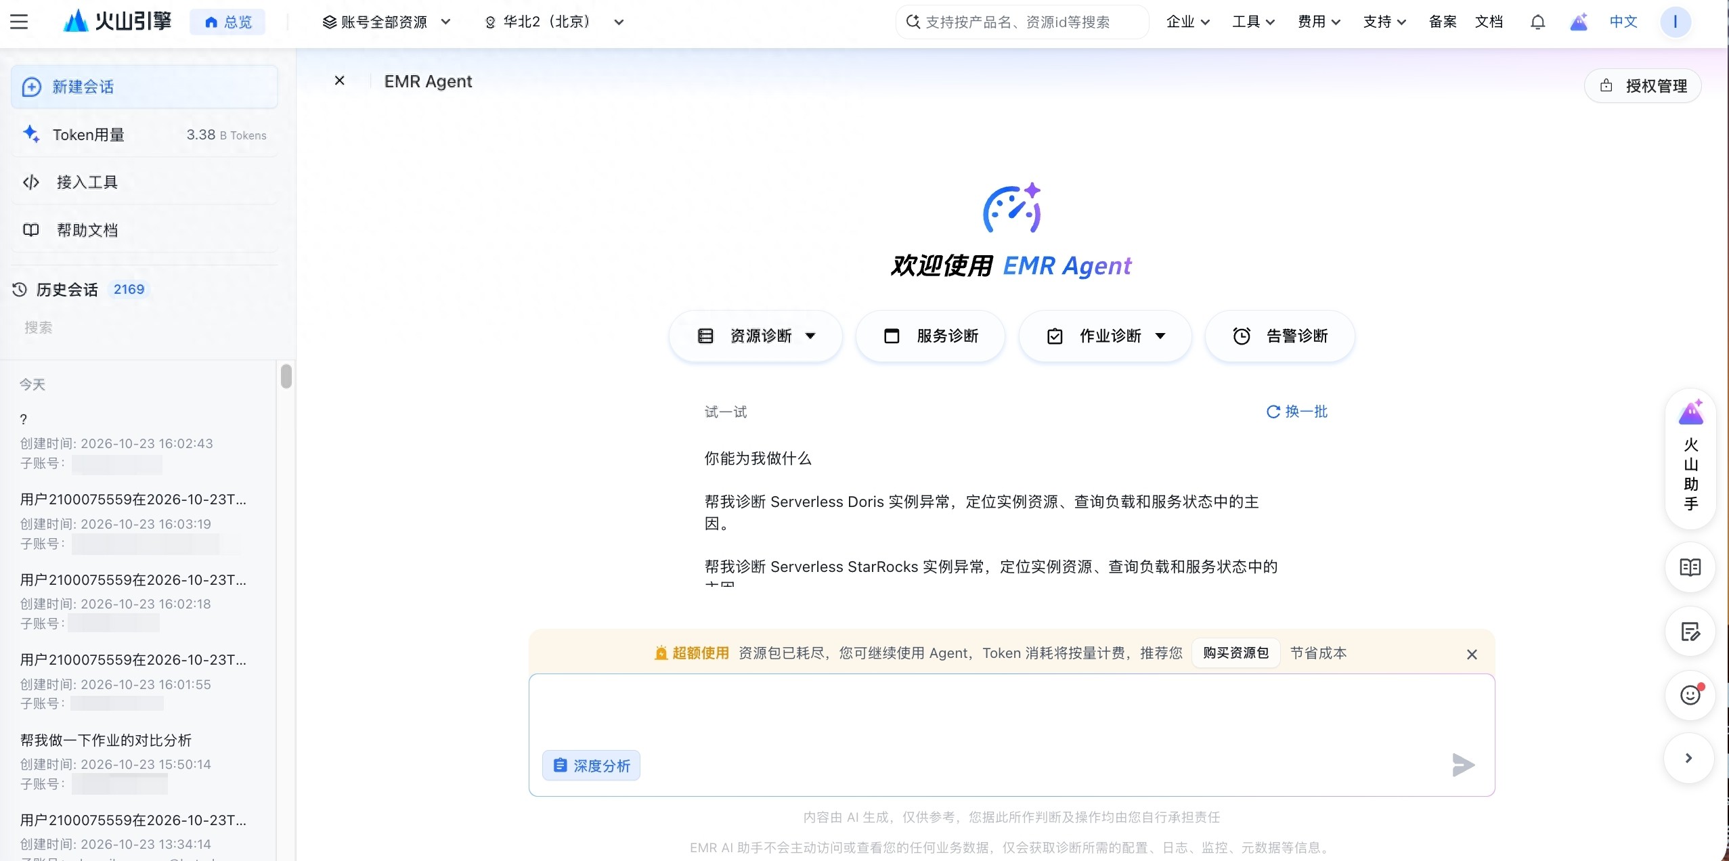The image size is (1729, 861).
Task: Open the 文档 link
Action: 1489,22
